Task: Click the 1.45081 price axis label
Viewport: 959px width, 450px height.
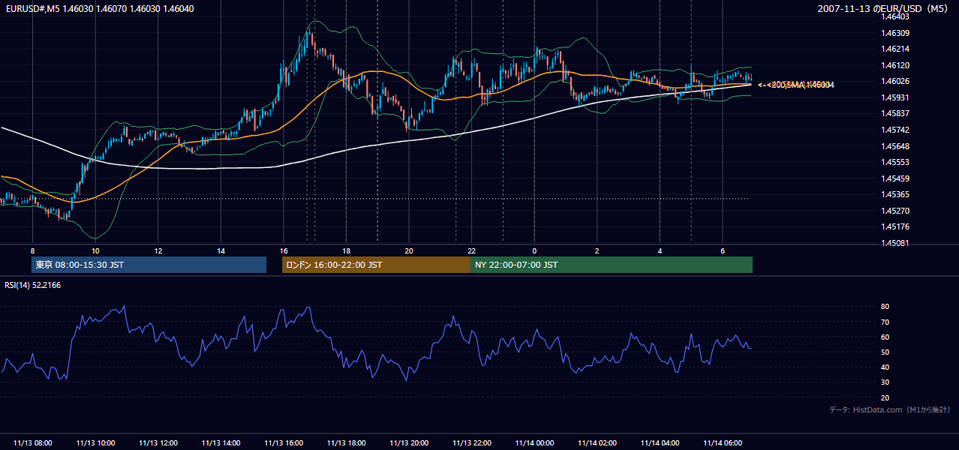Action: 895,243
